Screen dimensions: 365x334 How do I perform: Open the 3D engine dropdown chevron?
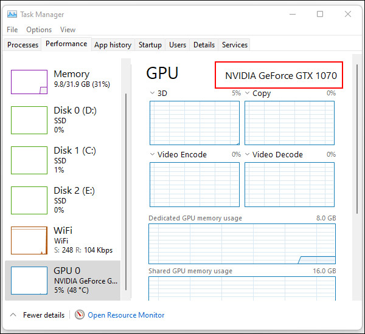click(152, 93)
